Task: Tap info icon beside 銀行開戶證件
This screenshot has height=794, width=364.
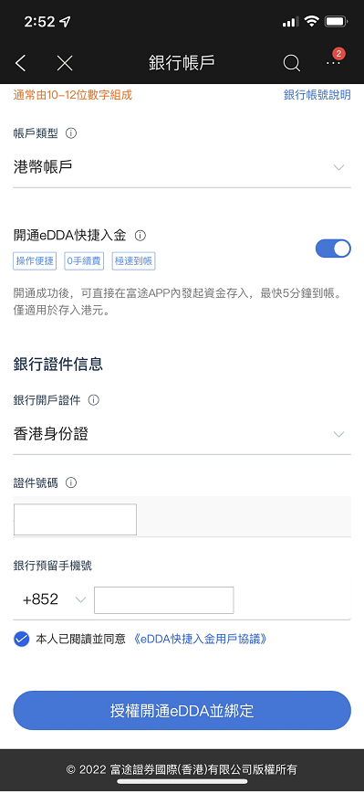Action: (x=94, y=400)
